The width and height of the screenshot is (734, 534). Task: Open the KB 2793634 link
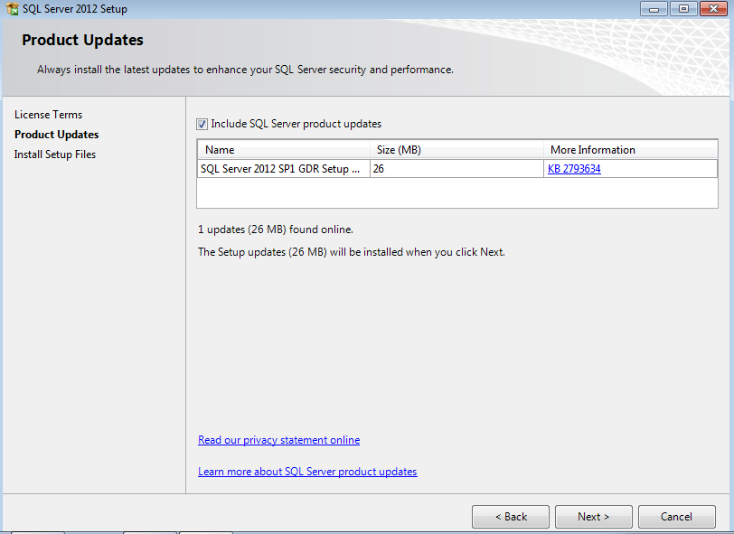coord(574,169)
